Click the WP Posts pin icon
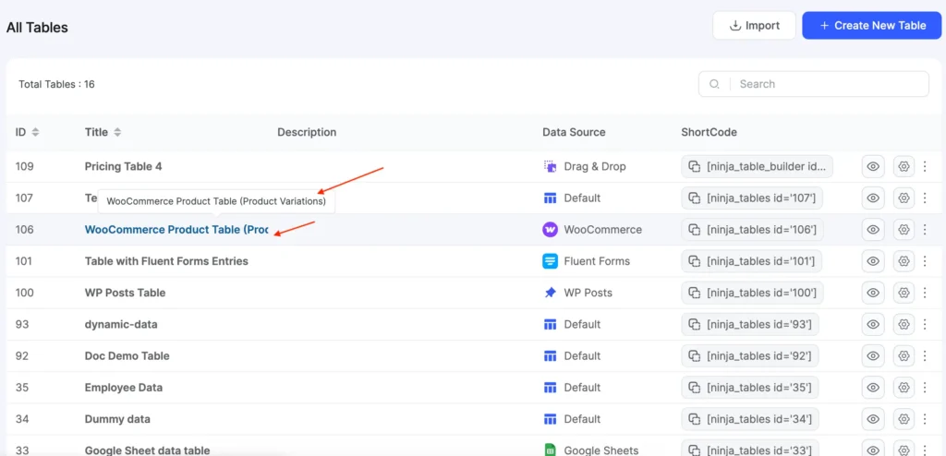The height and width of the screenshot is (456, 946). (x=550, y=293)
